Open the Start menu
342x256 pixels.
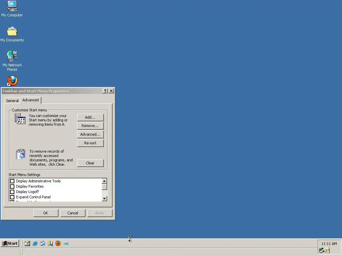(x=10, y=243)
